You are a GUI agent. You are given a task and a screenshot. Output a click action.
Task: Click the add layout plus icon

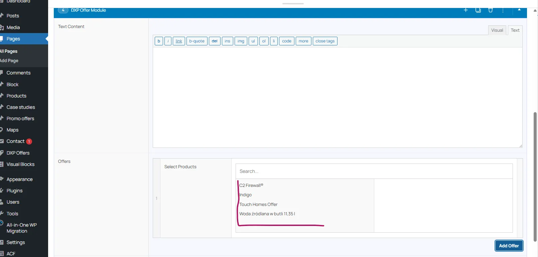click(x=465, y=10)
